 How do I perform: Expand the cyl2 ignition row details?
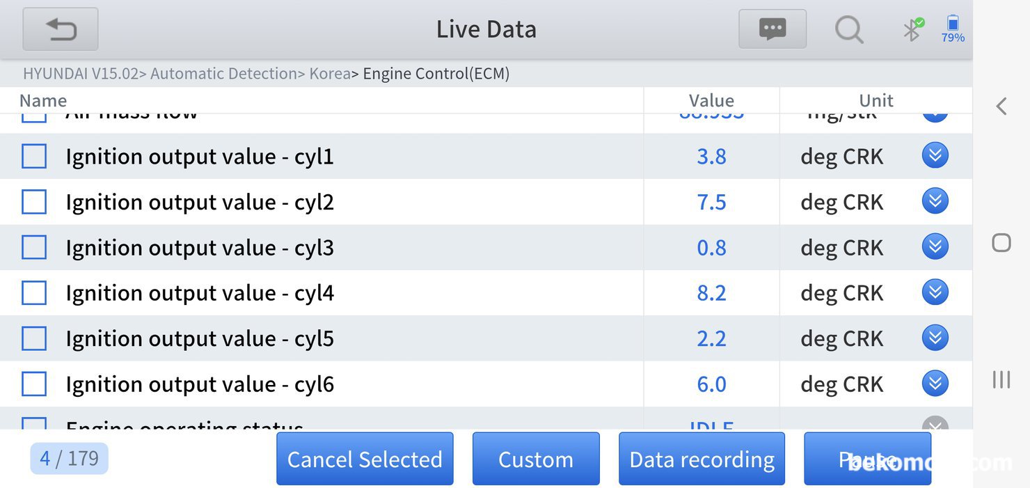(x=935, y=202)
